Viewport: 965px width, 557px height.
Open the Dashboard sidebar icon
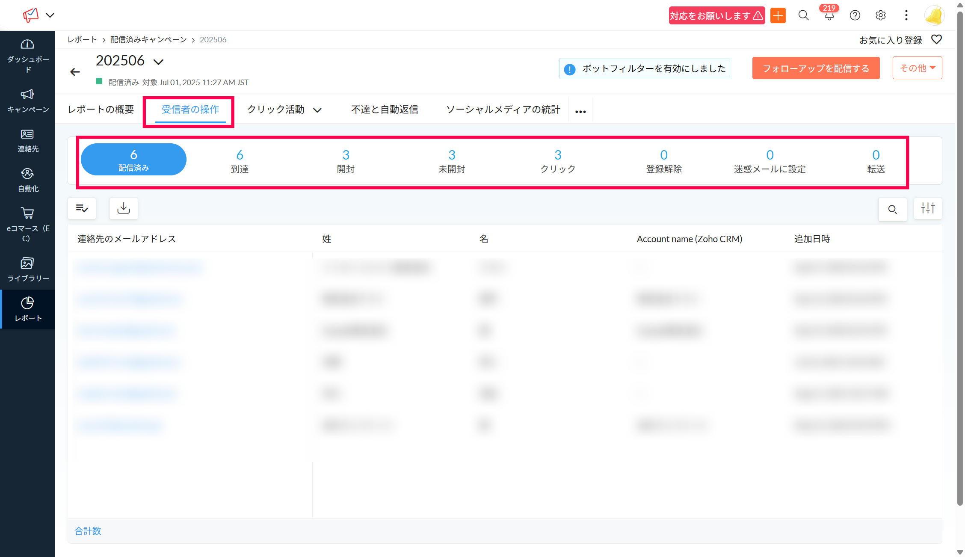[27, 44]
